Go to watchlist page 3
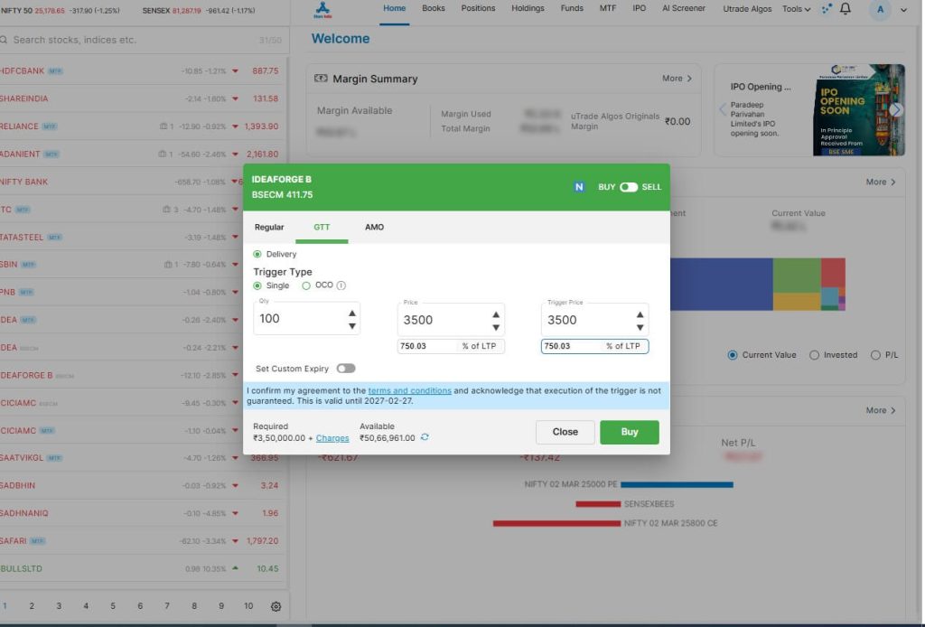 point(59,605)
